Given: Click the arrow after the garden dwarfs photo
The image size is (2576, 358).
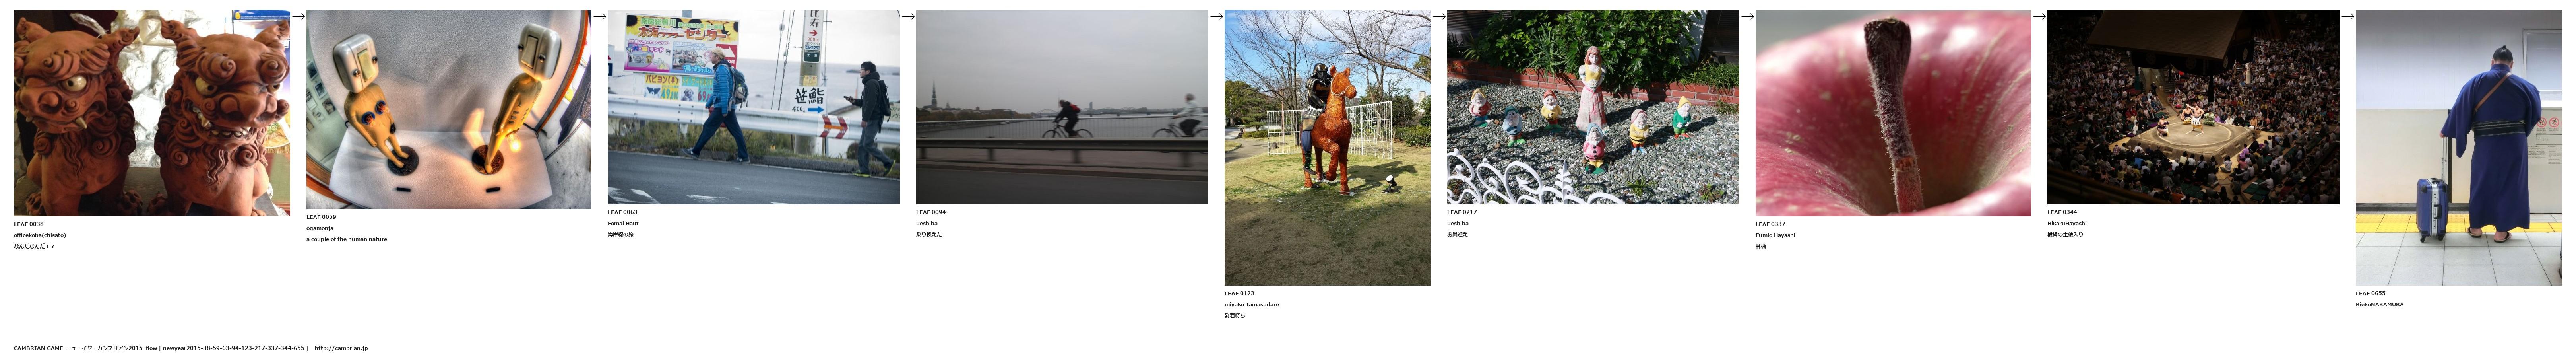Looking at the screenshot, I should [x=1747, y=16].
